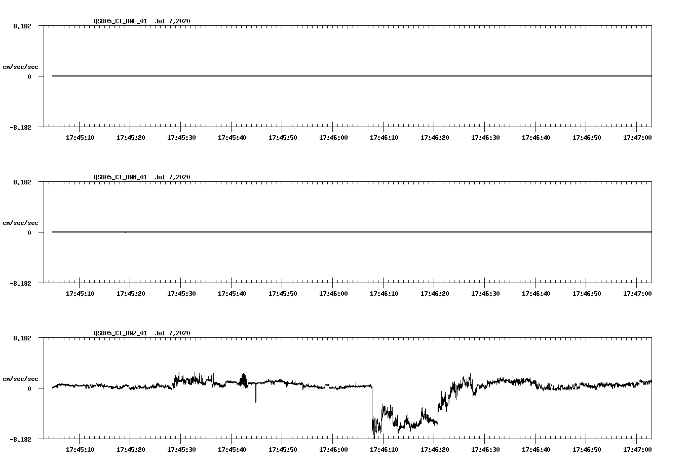688x468 pixels.
Task: Click 17:46:40 time label under HNZ plot
Action: (x=536, y=450)
